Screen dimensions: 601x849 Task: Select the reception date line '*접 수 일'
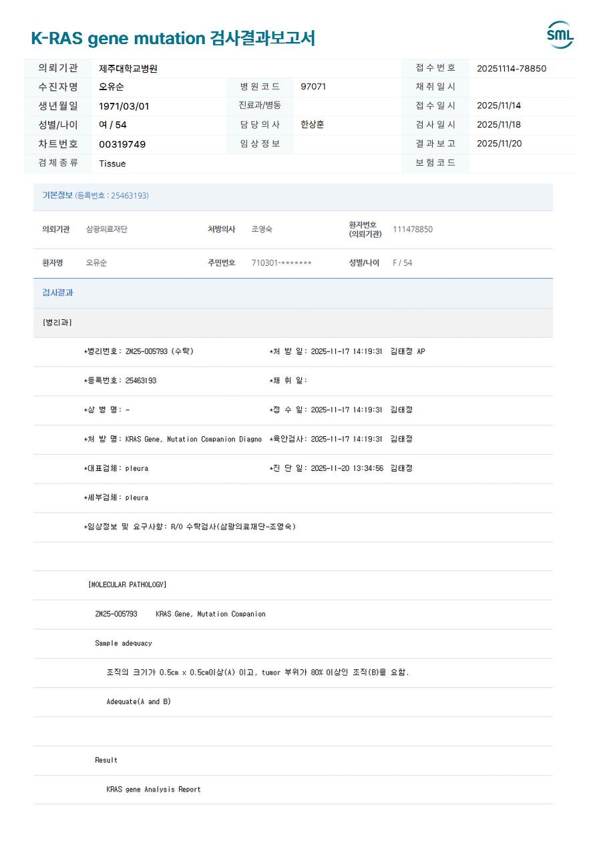(341, 410)
